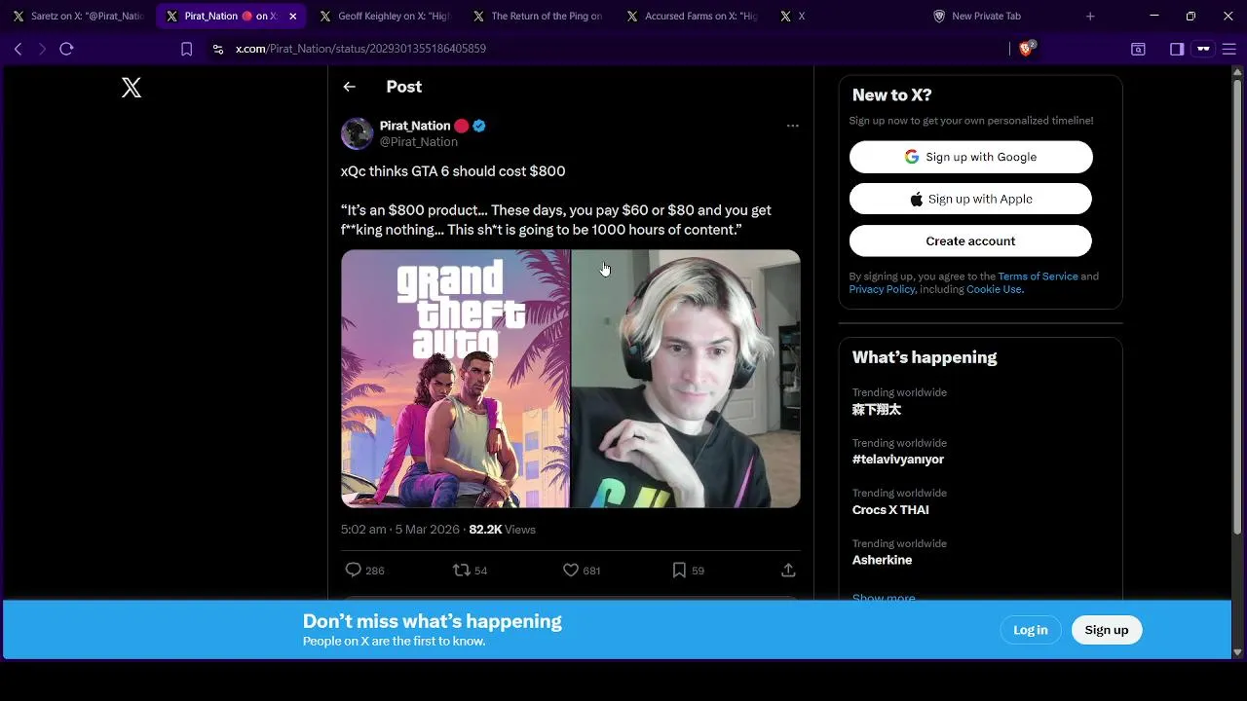Click the post timestamp 5:02 am 5 Mar 2026
The image size is (1247, 701).
point(400,530)
